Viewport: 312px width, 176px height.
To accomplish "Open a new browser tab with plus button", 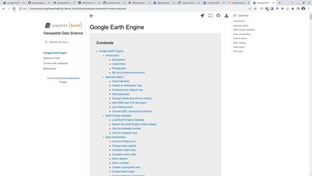I will [279, 3].
